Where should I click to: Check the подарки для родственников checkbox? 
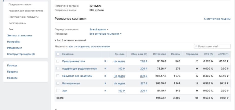coord(58,68)
